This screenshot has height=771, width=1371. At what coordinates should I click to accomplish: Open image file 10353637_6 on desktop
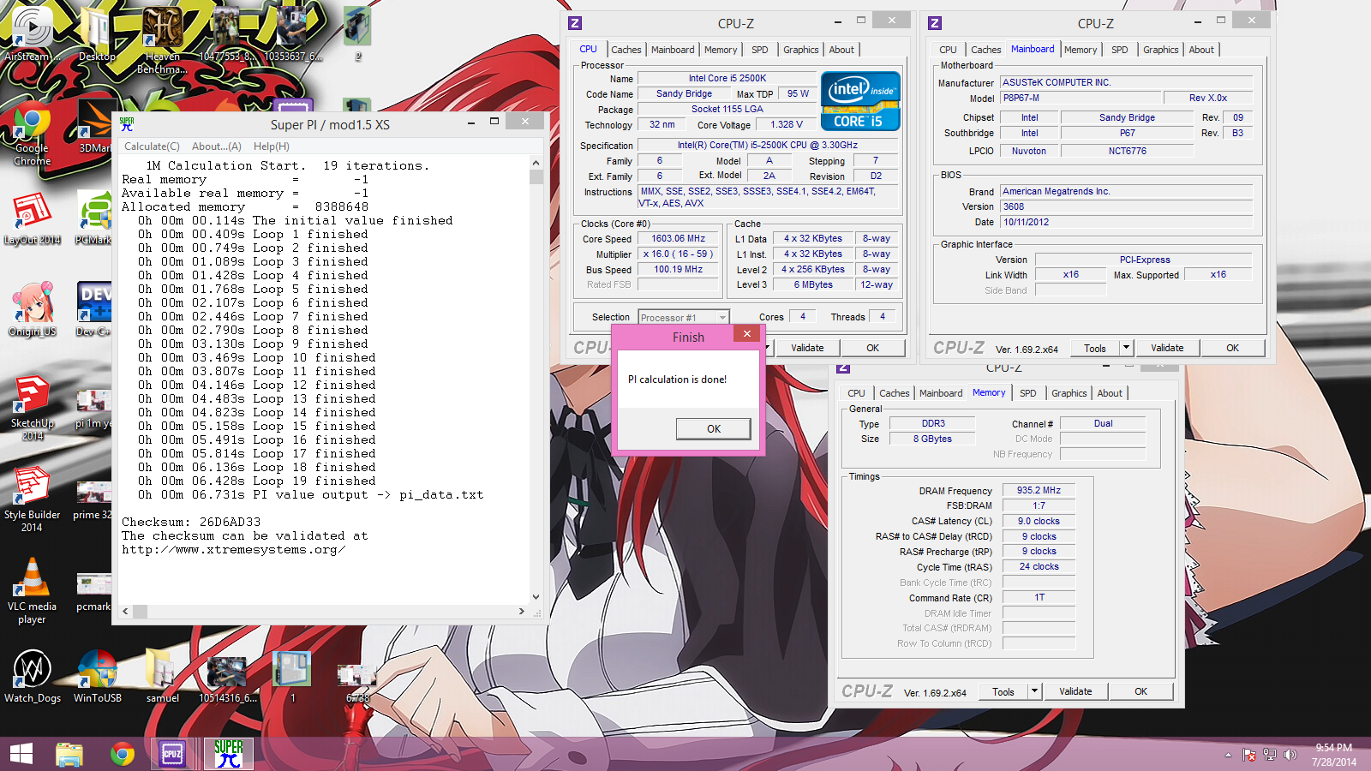(292, 34)
